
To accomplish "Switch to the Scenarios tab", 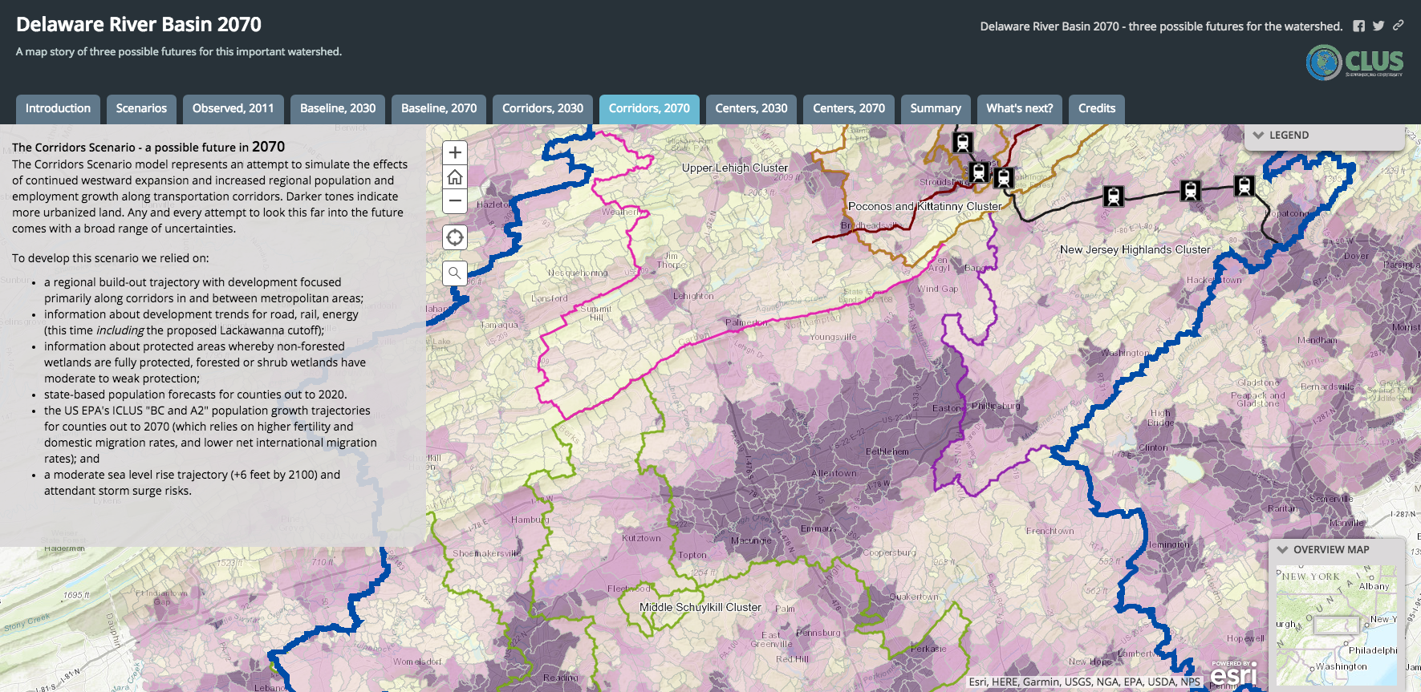I will (141, 109).
